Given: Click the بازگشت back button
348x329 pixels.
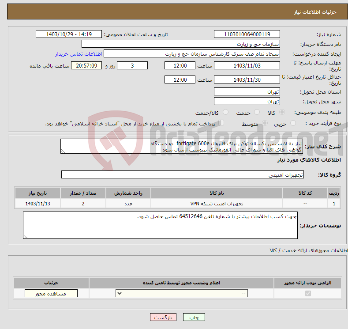Looking at the screenshot, I should point(163,317).
